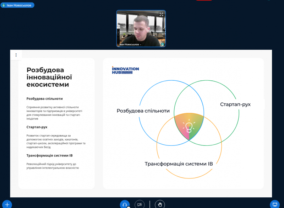Raise hand using the hand icon

[x=160, y=204]
